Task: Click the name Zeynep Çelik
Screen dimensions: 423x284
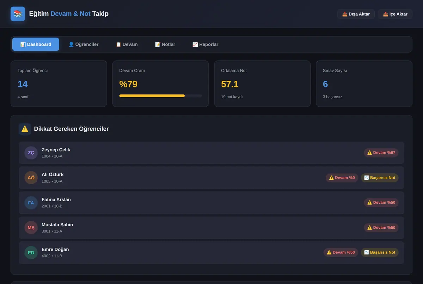Action: (x=56, y=150)
